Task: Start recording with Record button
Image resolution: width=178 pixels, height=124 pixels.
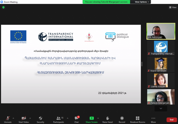Action: click(122, 119)
